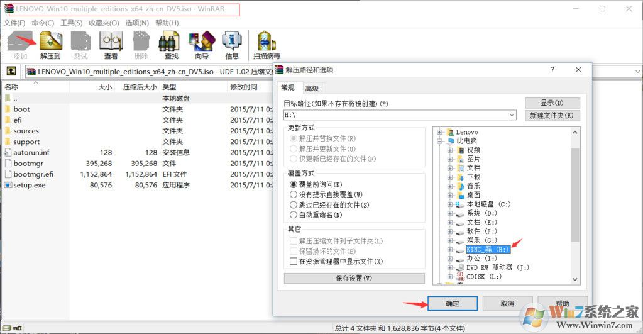Select 解压并替换文件(R) radio option
643x334 pixels.
click(293, 138)
